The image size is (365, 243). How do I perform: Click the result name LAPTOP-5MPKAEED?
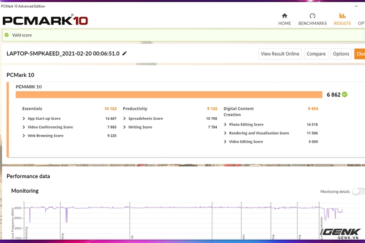pyautogui.click(x=63, y=54)
